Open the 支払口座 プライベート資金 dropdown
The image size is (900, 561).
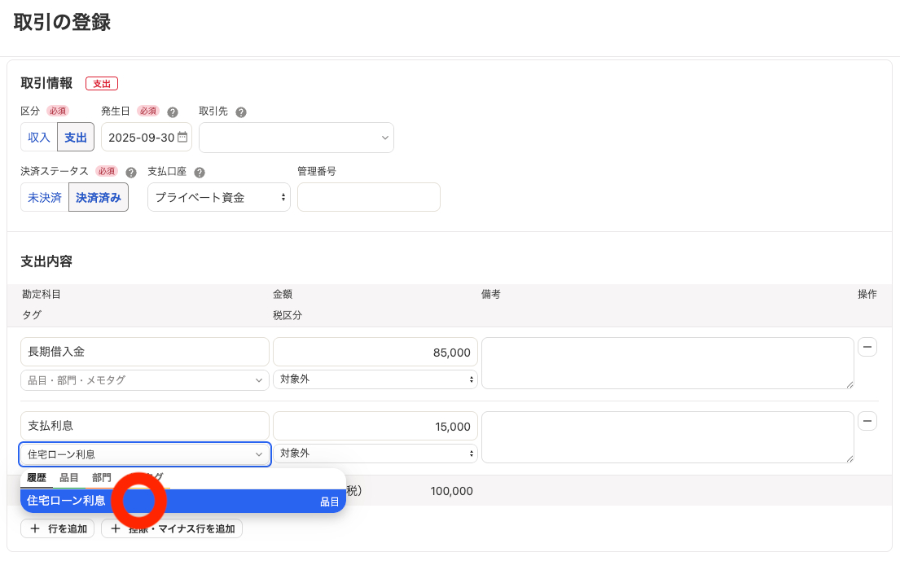pos(219,198)
